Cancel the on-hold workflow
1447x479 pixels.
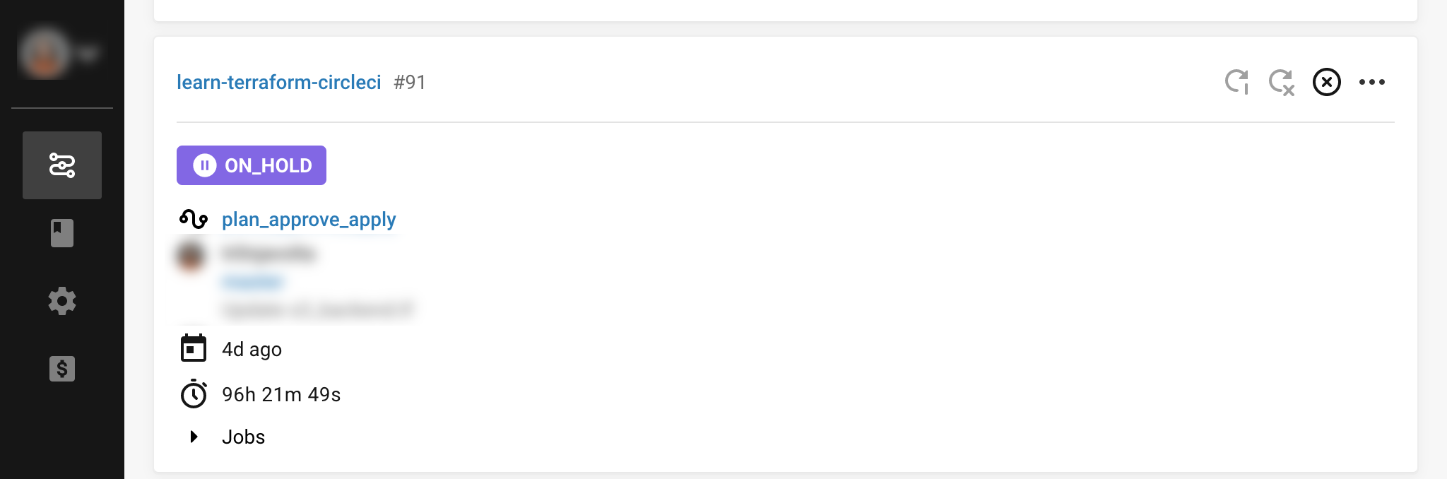tap(1326, 82)
